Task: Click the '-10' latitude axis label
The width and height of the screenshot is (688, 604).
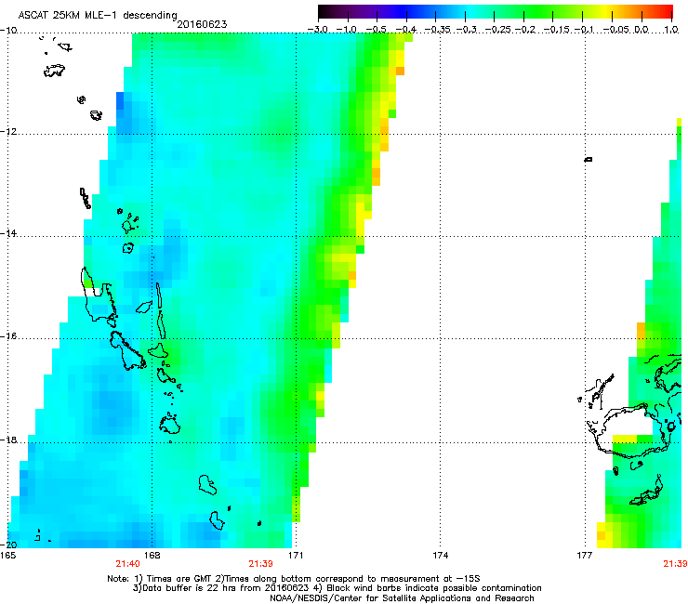Action: 8,31
